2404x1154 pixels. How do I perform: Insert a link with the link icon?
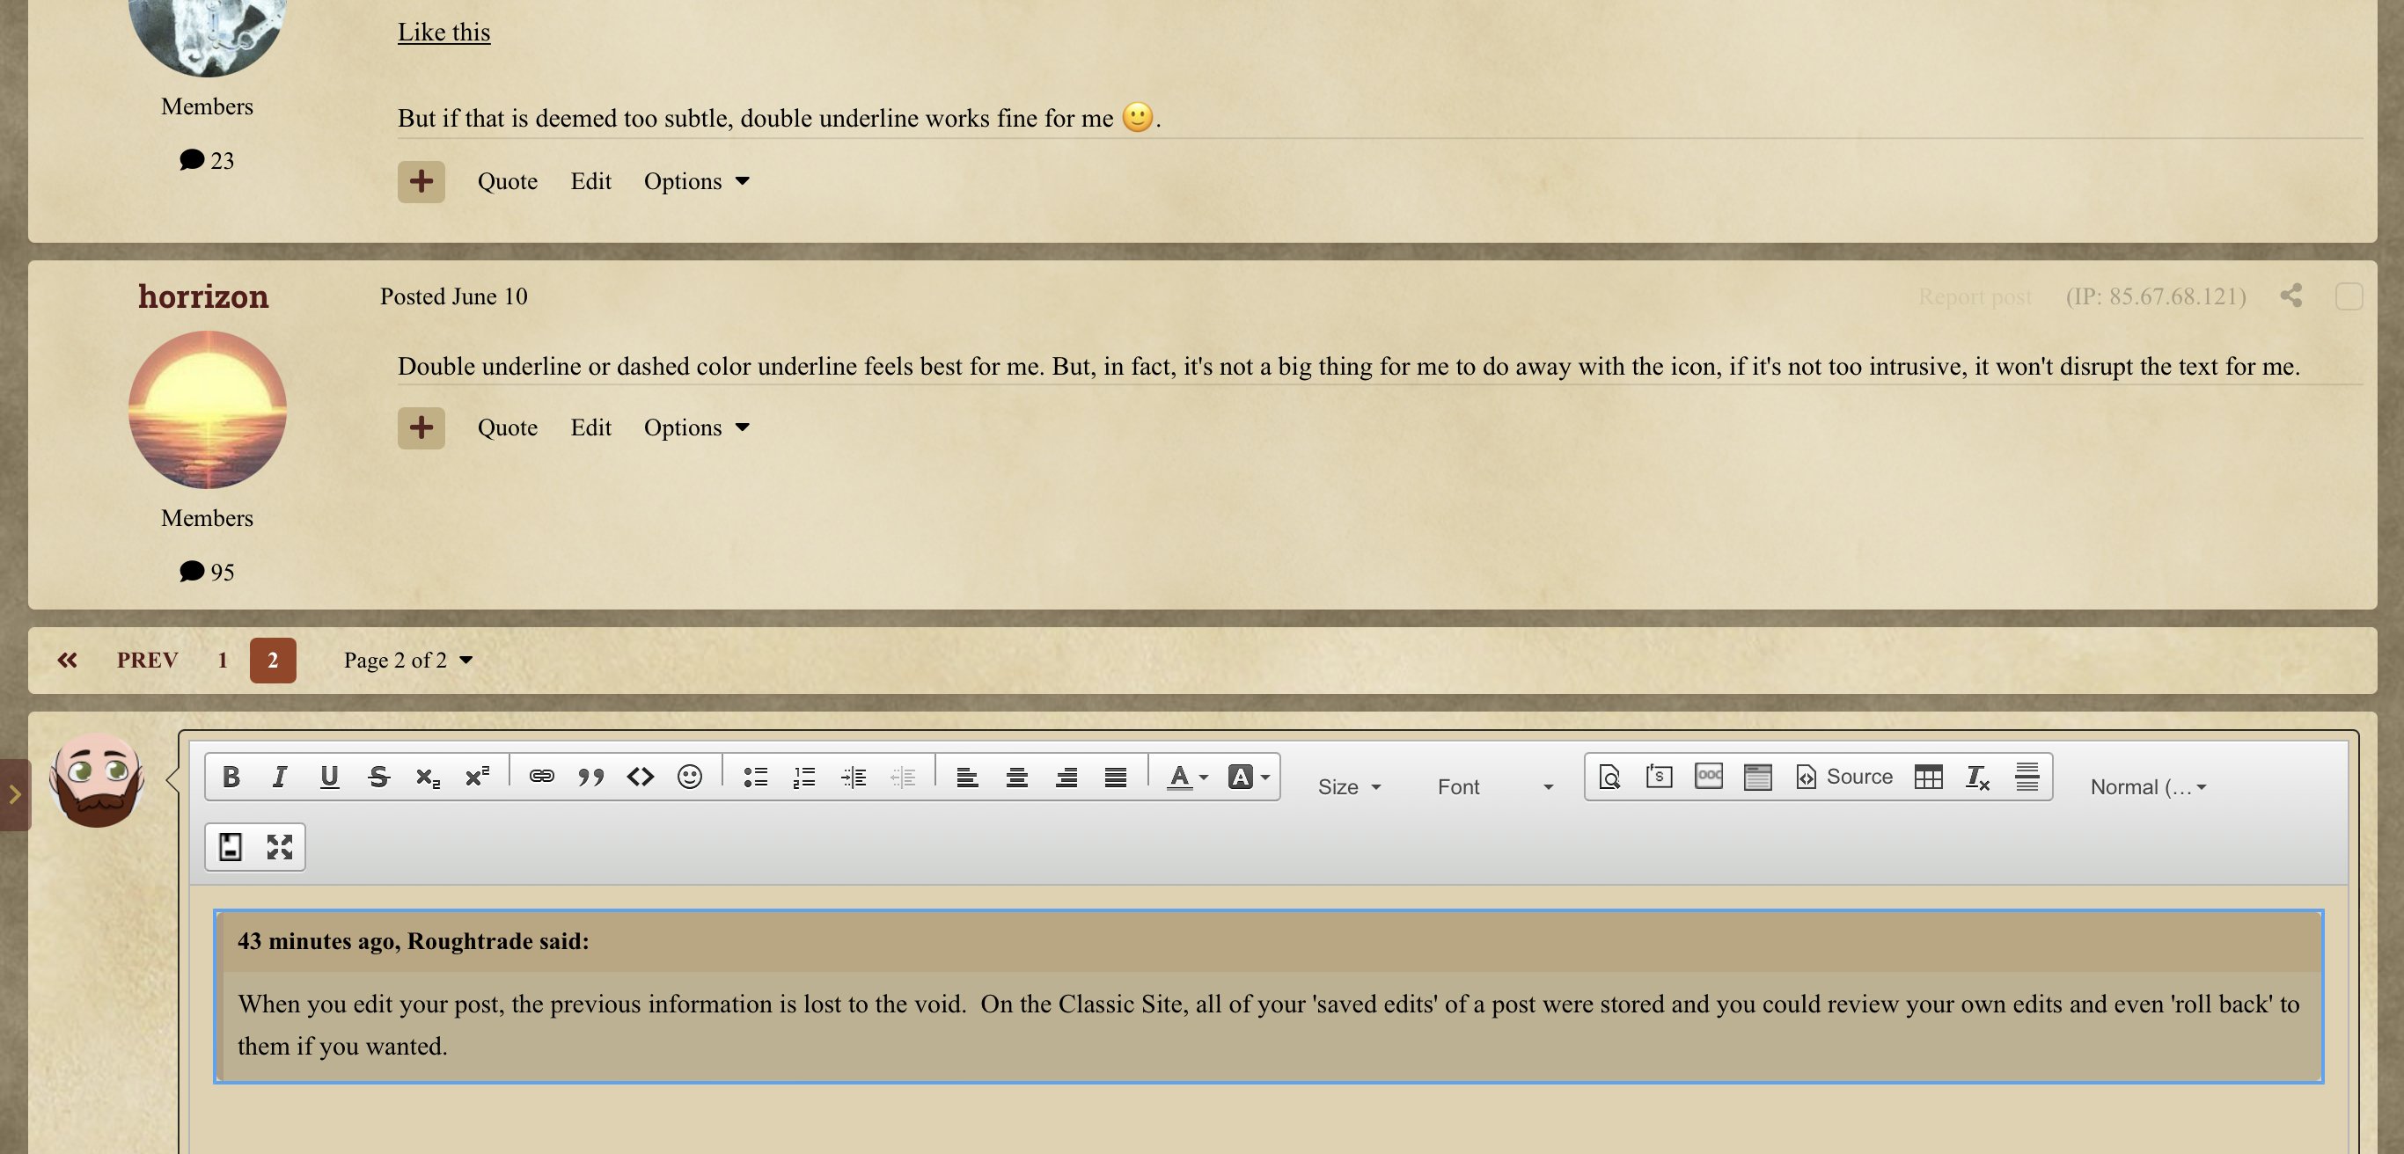coord(541,776)
